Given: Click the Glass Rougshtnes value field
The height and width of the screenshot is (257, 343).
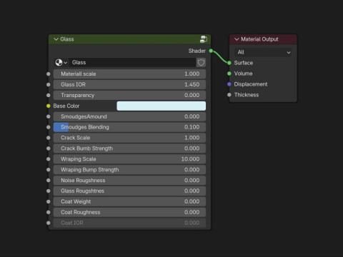Looking at the screenshot, I should 129,191.
